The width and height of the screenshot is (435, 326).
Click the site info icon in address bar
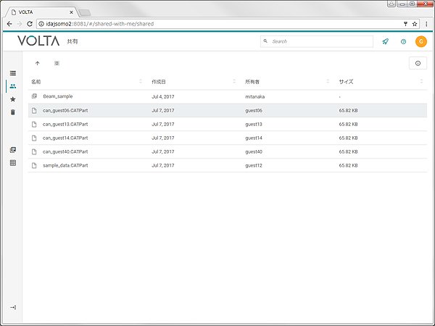[x=41, y=24]
